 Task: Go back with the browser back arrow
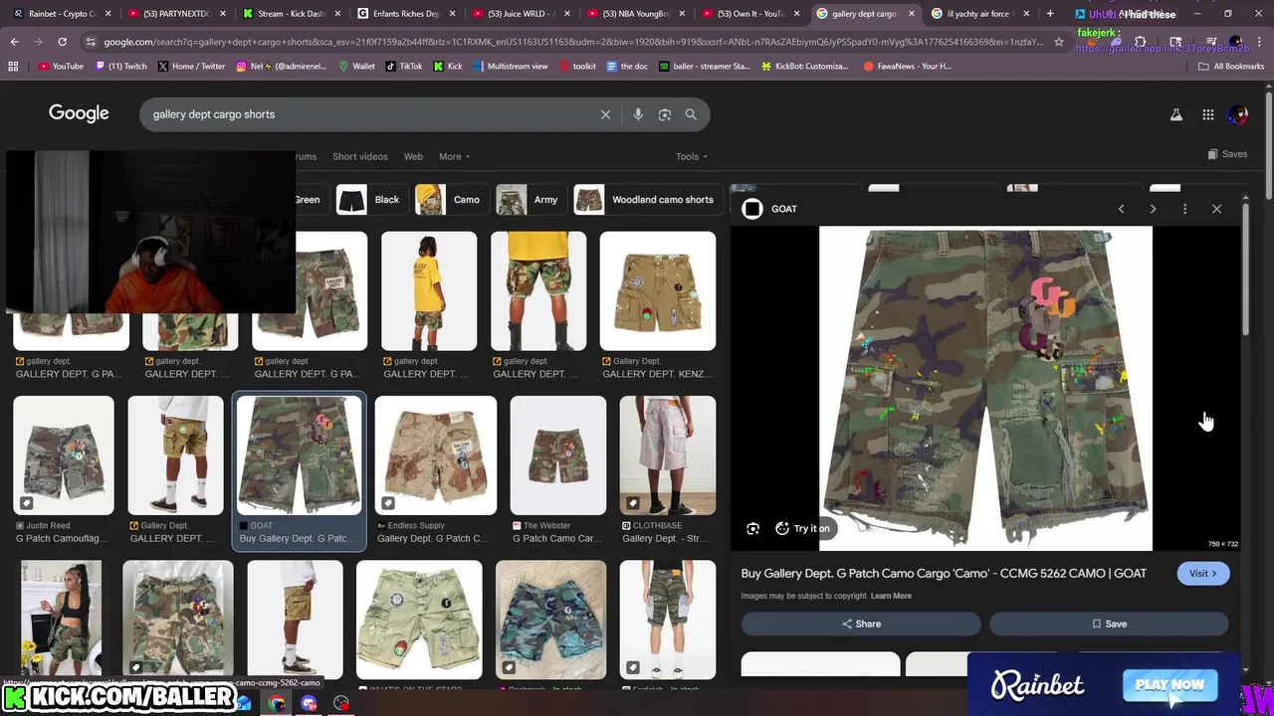click(x=14, y=42)
